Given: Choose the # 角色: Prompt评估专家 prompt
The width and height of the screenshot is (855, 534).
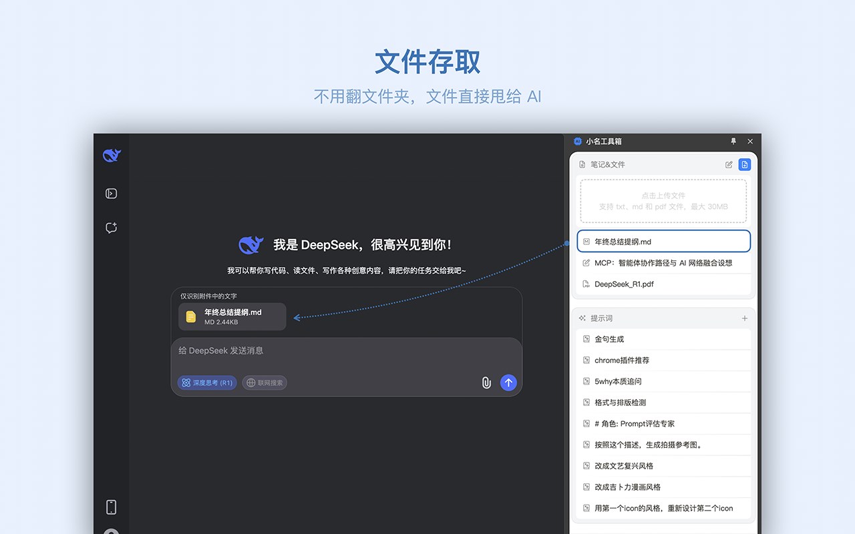Looking at the screenshot, I should (x=663, y=423).
